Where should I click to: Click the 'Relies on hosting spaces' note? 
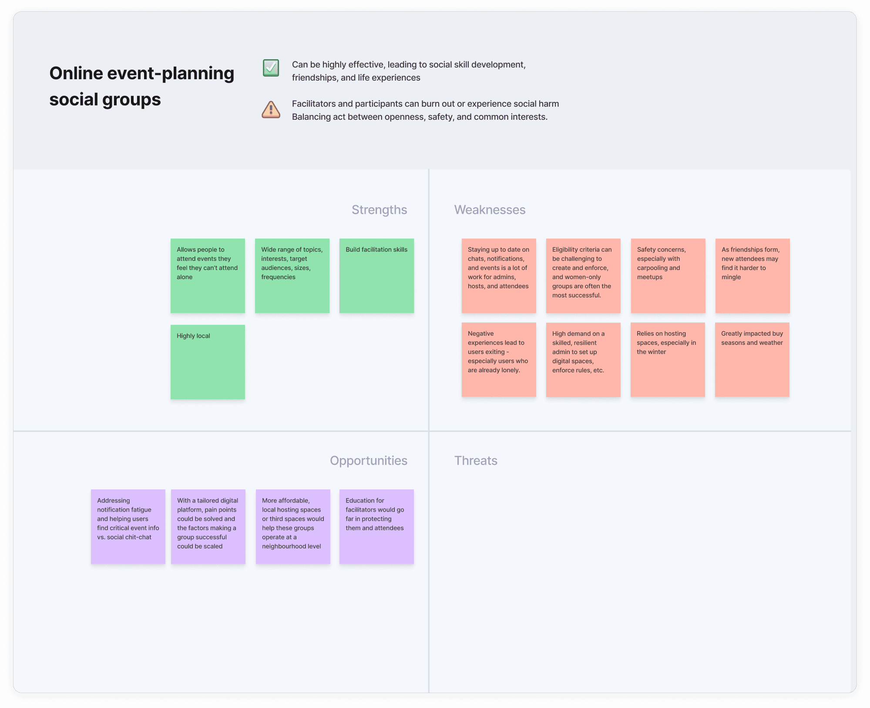point(668,360)
